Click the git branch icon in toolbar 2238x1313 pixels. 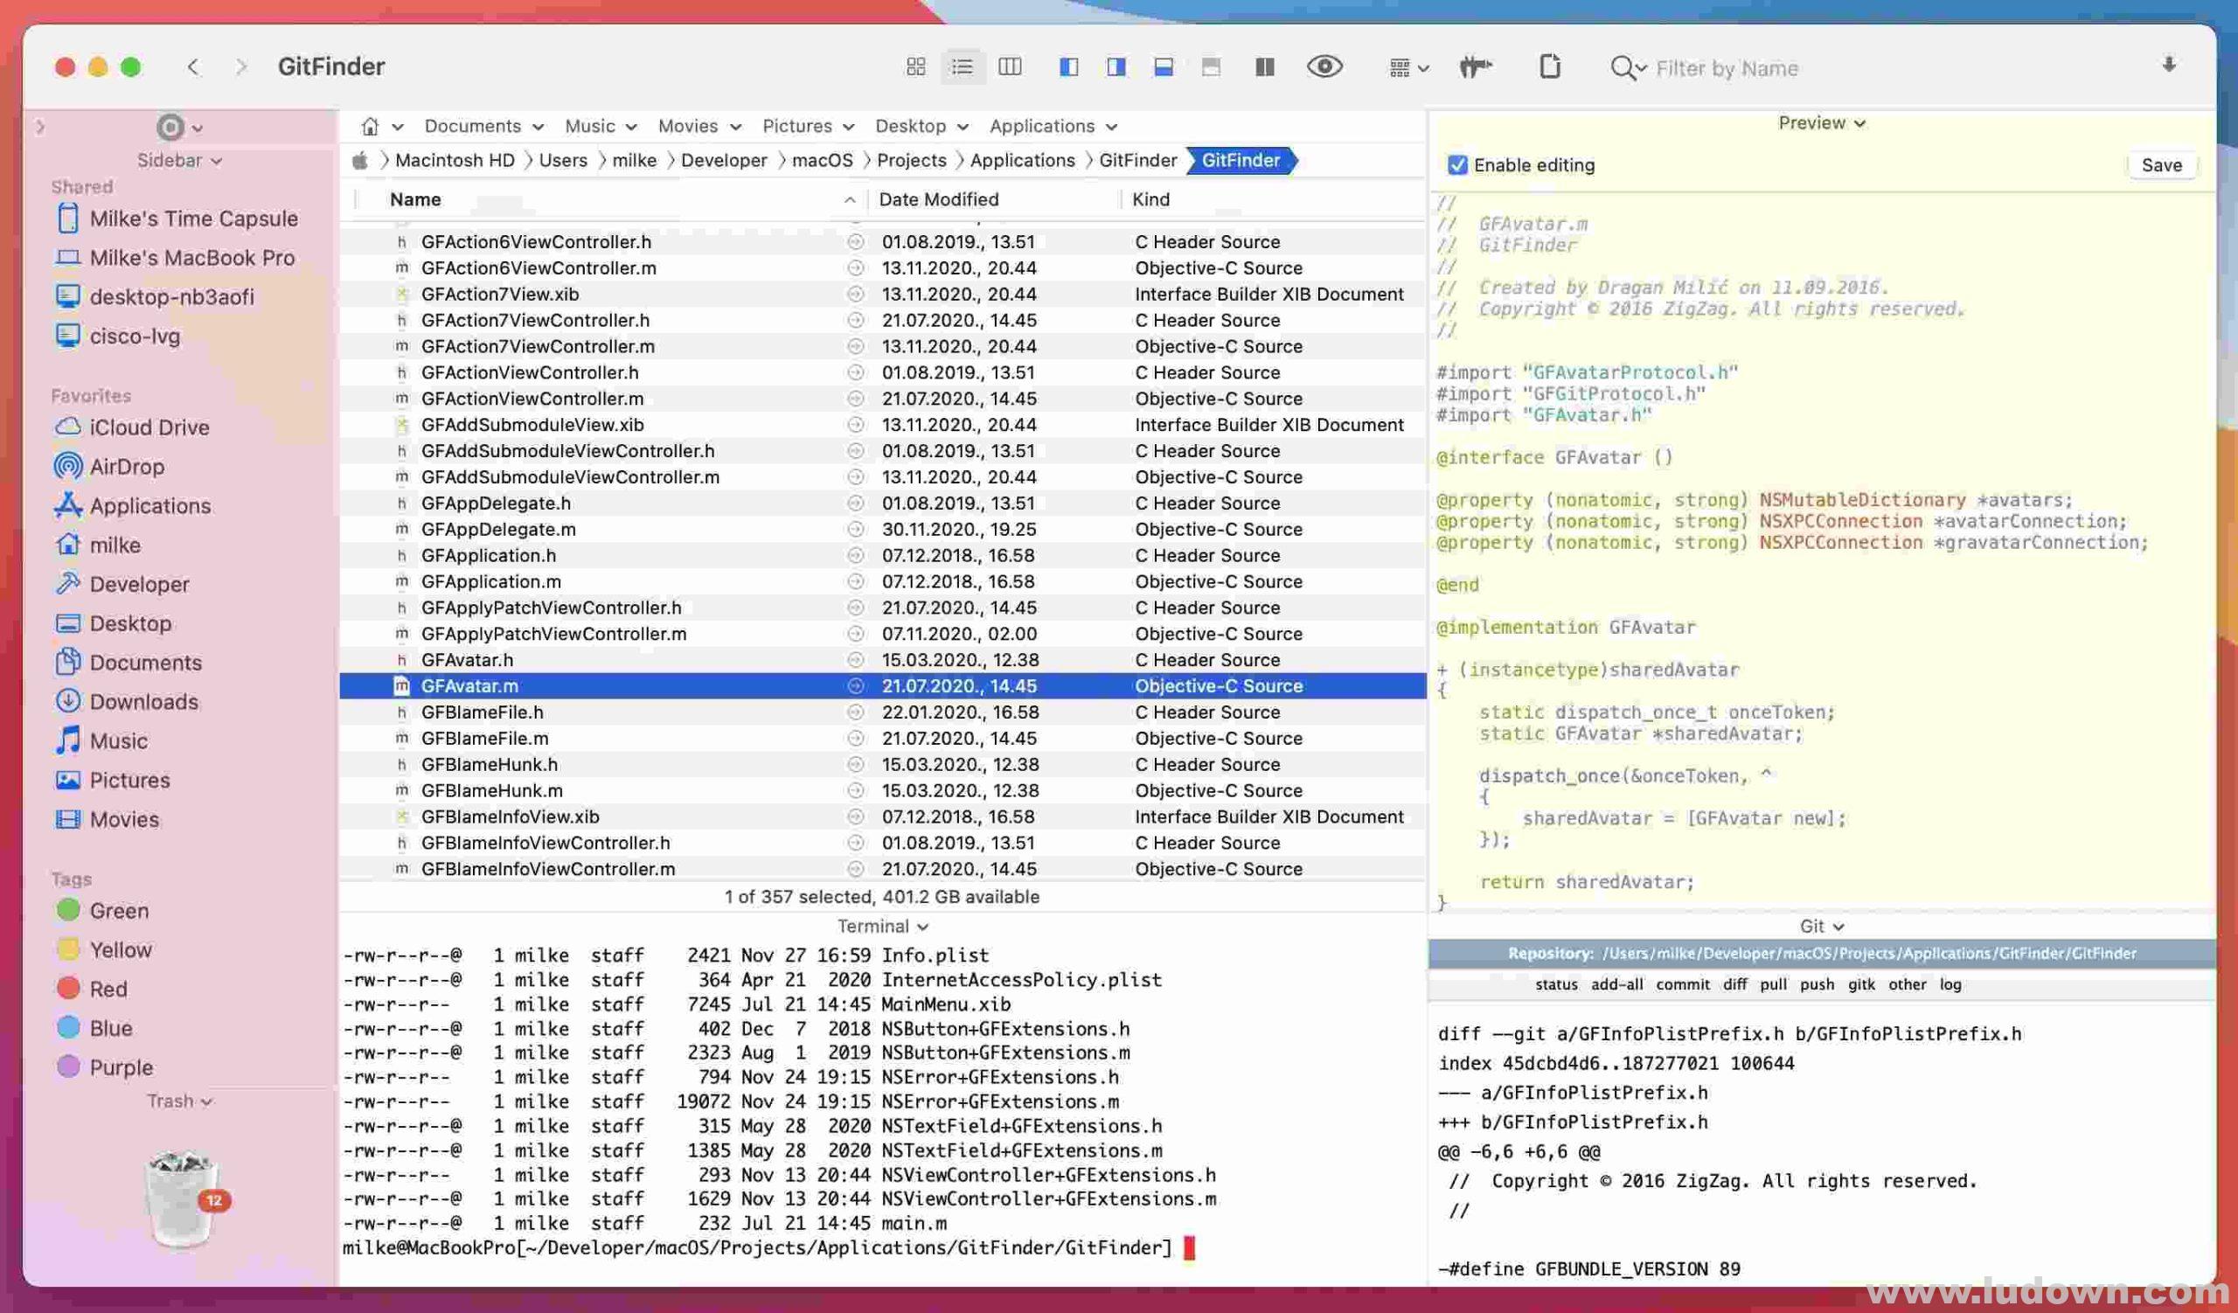1476,66
